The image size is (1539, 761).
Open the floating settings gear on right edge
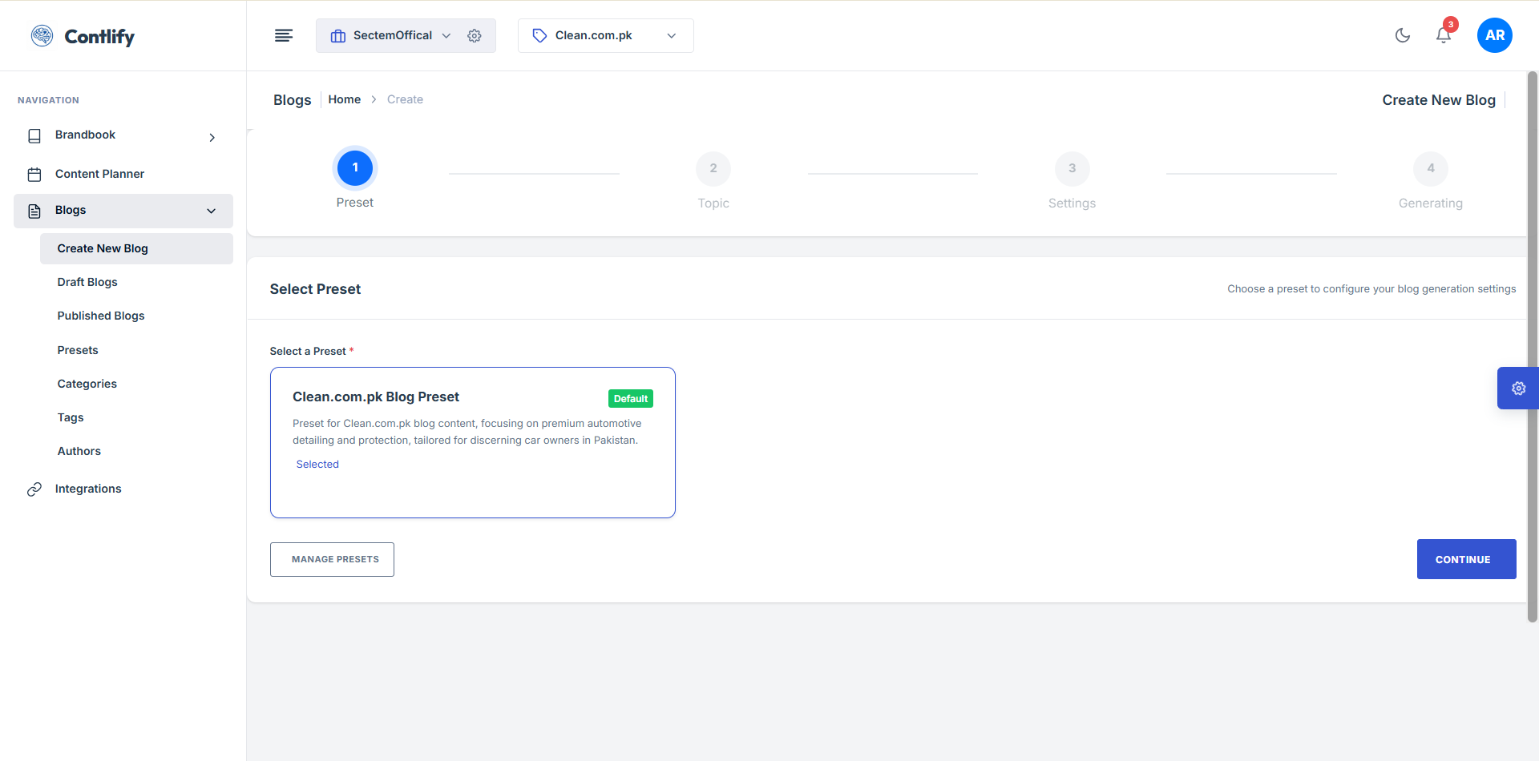click(x=1519, y=388)
